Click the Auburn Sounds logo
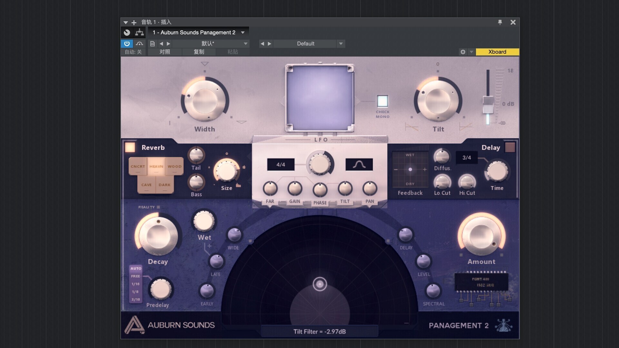 [x=170, y=325]
